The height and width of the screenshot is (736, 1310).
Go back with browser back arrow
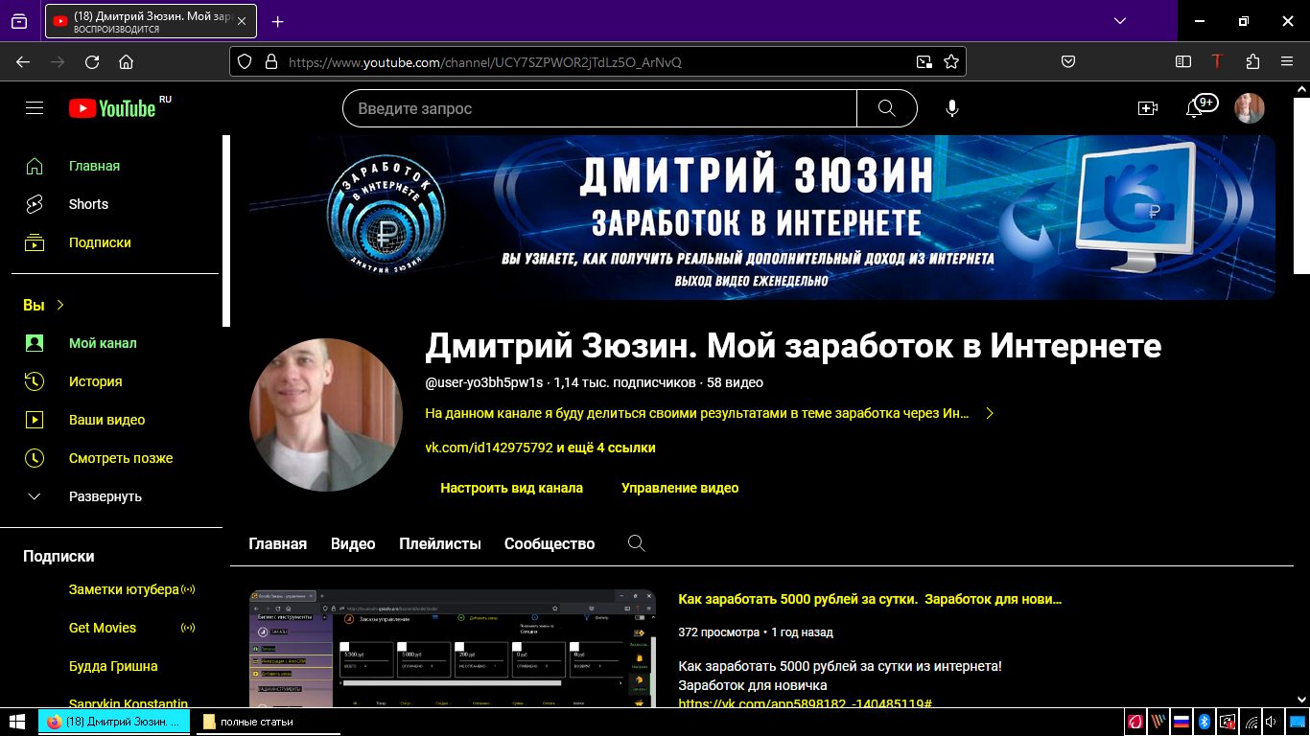pyautogui.click(x=23, y=61)
